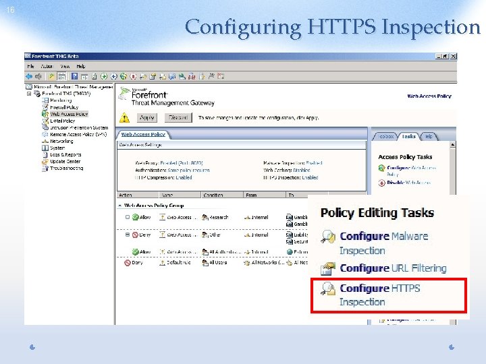Collapse the Deny rule for Other
The width and height of the screenshot is (486, 364).
tap(128, 235)
